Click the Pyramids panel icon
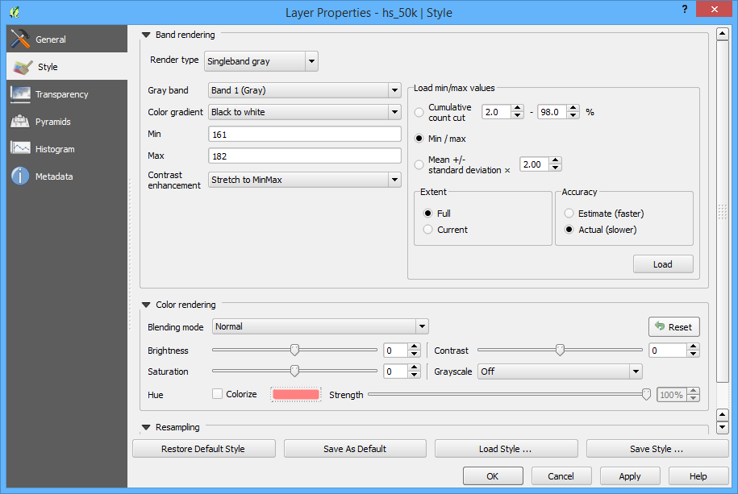This screenshot has height=494, width=738. pyautogui.click(x=20, y=122)
